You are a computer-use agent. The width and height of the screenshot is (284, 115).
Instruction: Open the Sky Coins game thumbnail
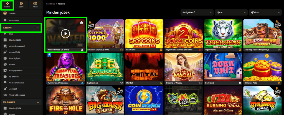[x=144, y=33]
